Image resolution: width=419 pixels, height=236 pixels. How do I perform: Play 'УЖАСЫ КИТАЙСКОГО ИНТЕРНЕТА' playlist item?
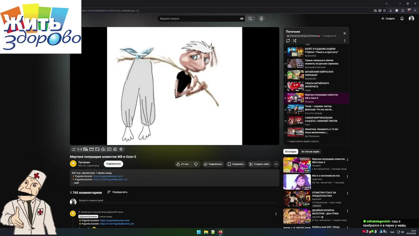click(x=316, y=86)
